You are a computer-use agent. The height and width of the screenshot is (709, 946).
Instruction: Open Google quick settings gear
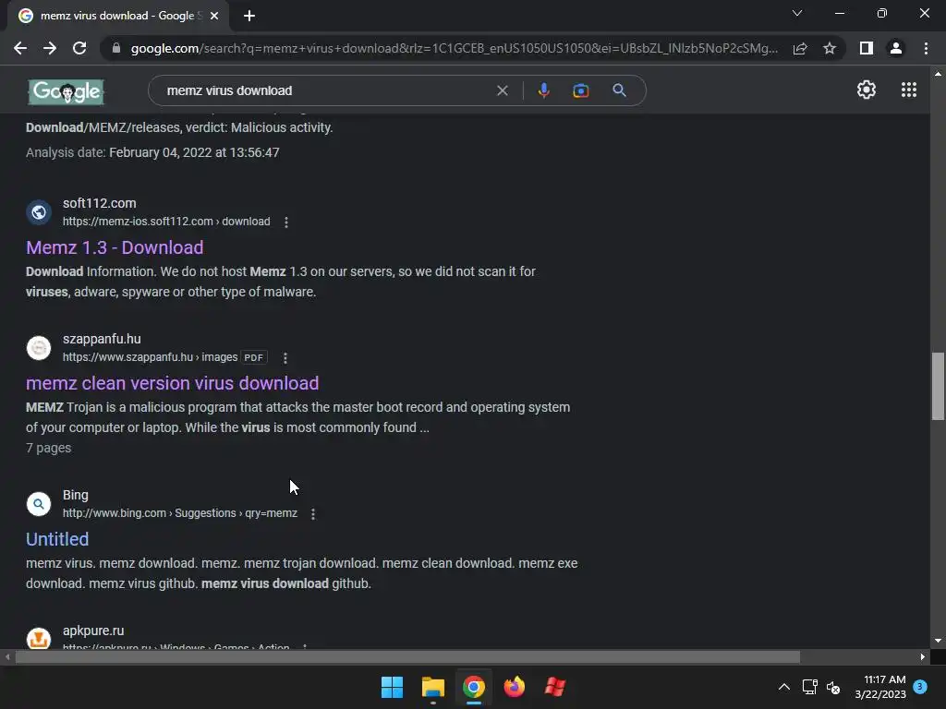(867, 90)
